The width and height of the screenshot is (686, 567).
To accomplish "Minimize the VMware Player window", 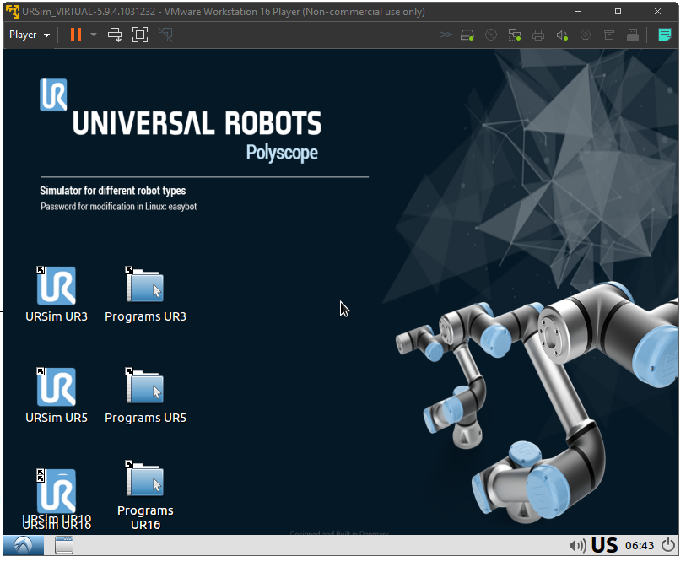I will [578, 11].
